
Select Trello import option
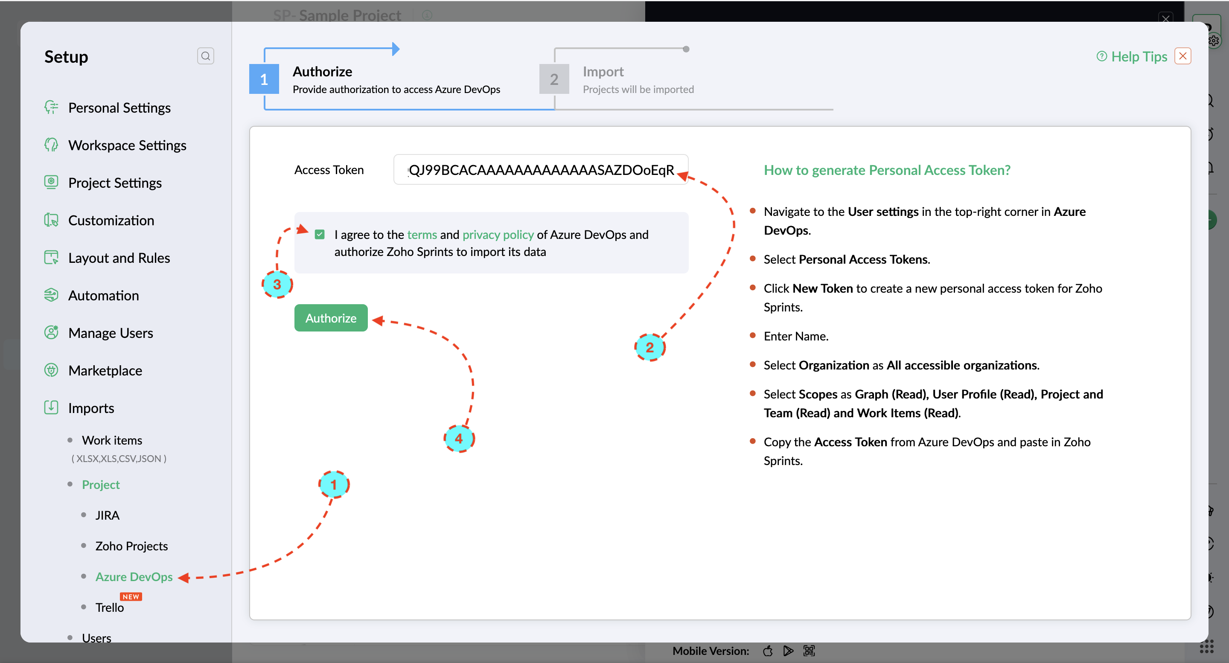point(110,607)
